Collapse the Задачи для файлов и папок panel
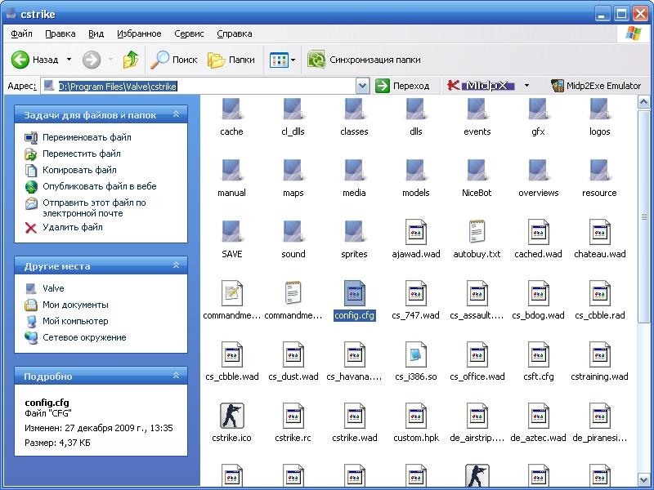 tap(176, 114)
